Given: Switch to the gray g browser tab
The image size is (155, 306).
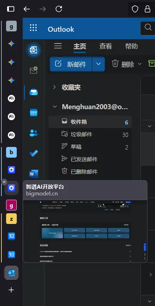Looking at the screenshot, I should point(11,26).
